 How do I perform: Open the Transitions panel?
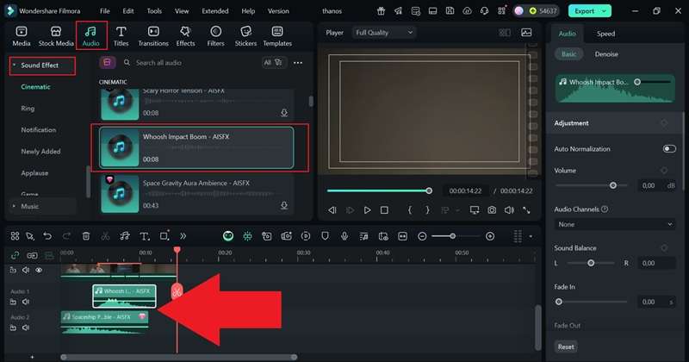(153, 35)
